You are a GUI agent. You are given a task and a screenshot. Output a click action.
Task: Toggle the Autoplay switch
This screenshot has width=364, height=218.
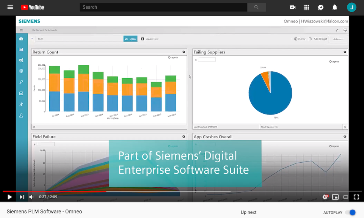[350, 212]
